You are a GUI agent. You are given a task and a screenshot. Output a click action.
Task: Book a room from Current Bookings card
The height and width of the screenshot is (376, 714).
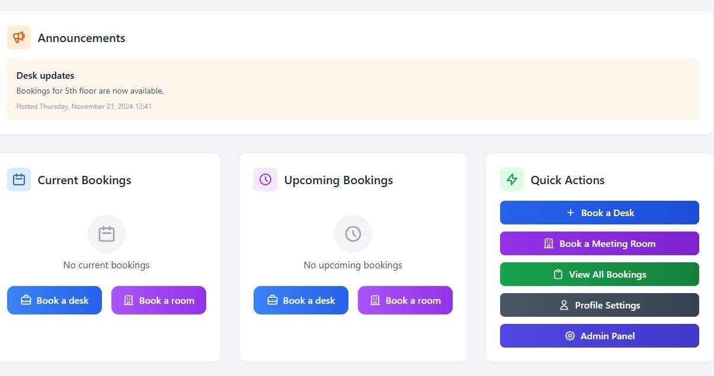click(x=159, y=300)
